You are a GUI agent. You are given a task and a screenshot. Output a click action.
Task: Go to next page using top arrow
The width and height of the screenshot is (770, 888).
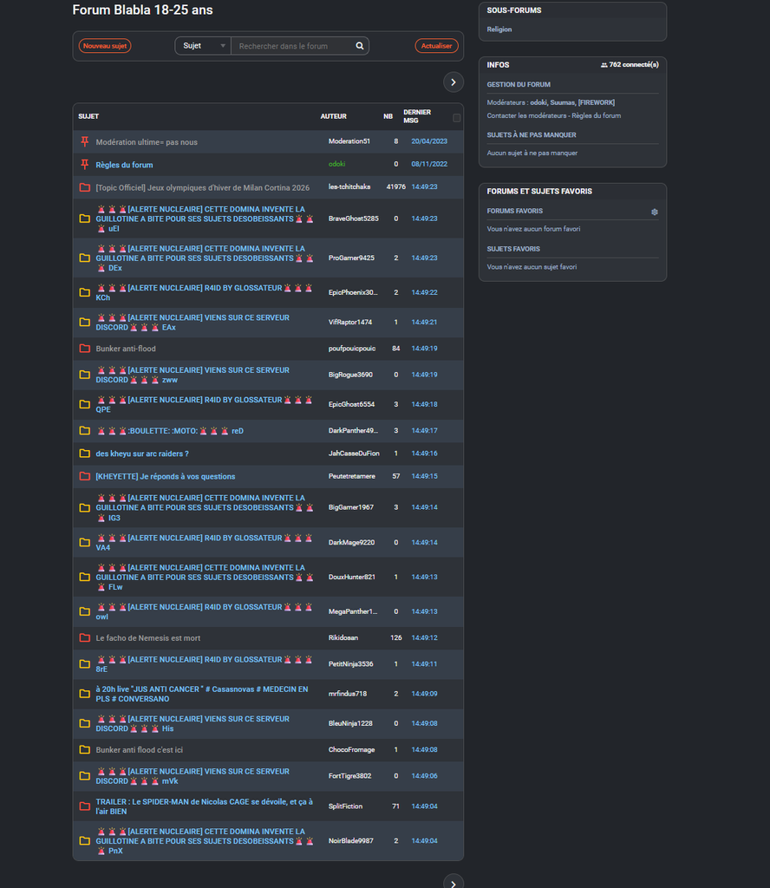(x=454, y=82)
